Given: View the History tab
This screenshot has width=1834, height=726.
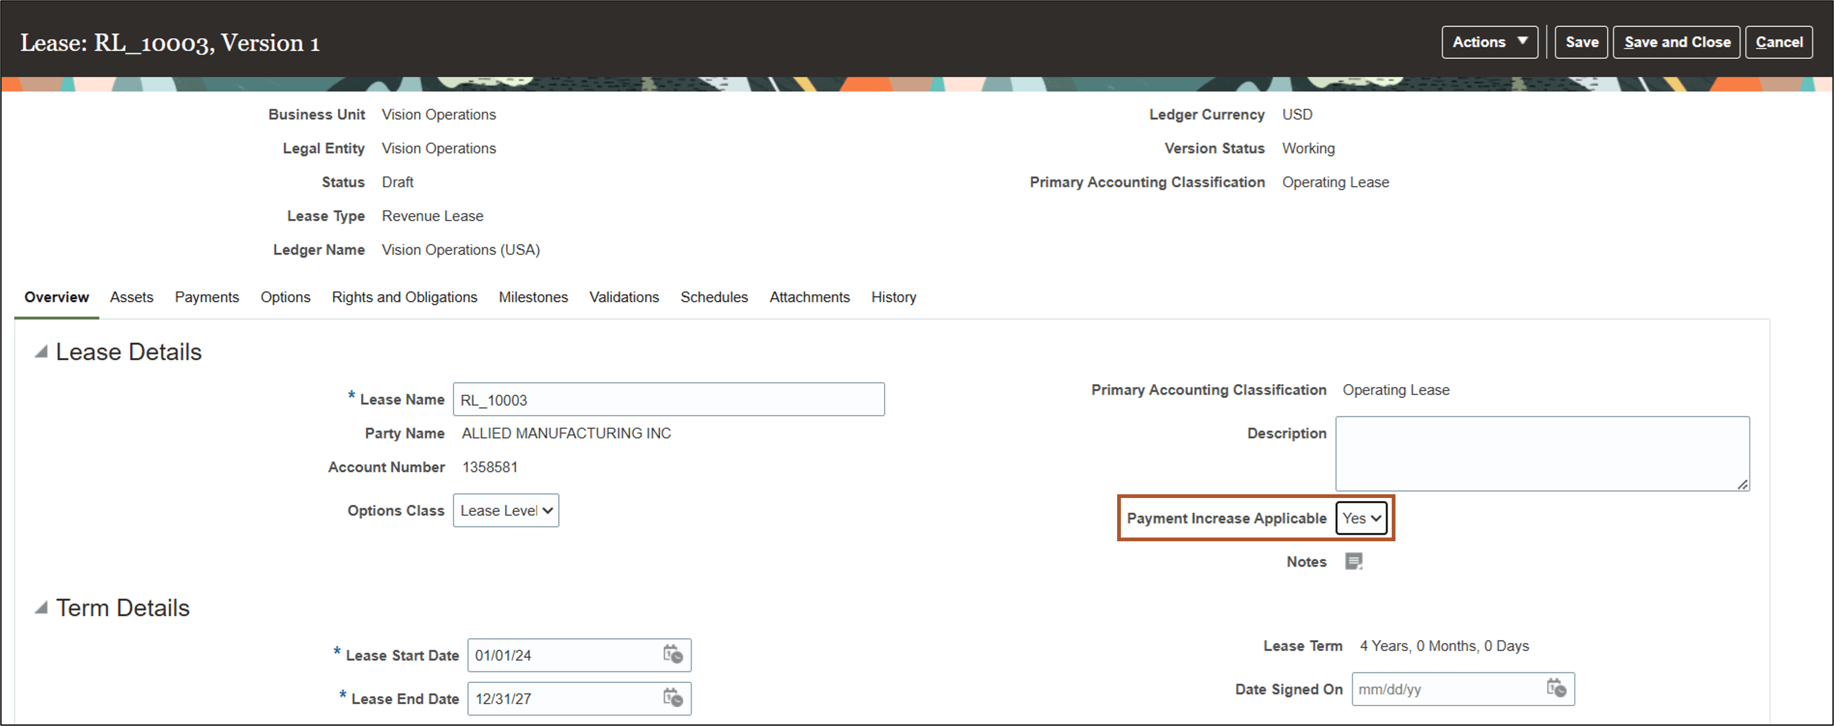Looking at the screenshot, I should (894, 297).
